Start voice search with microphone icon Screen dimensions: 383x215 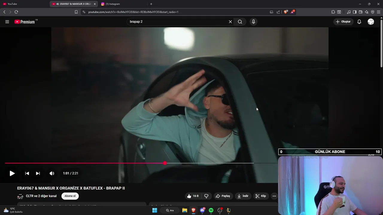[253, 21]
